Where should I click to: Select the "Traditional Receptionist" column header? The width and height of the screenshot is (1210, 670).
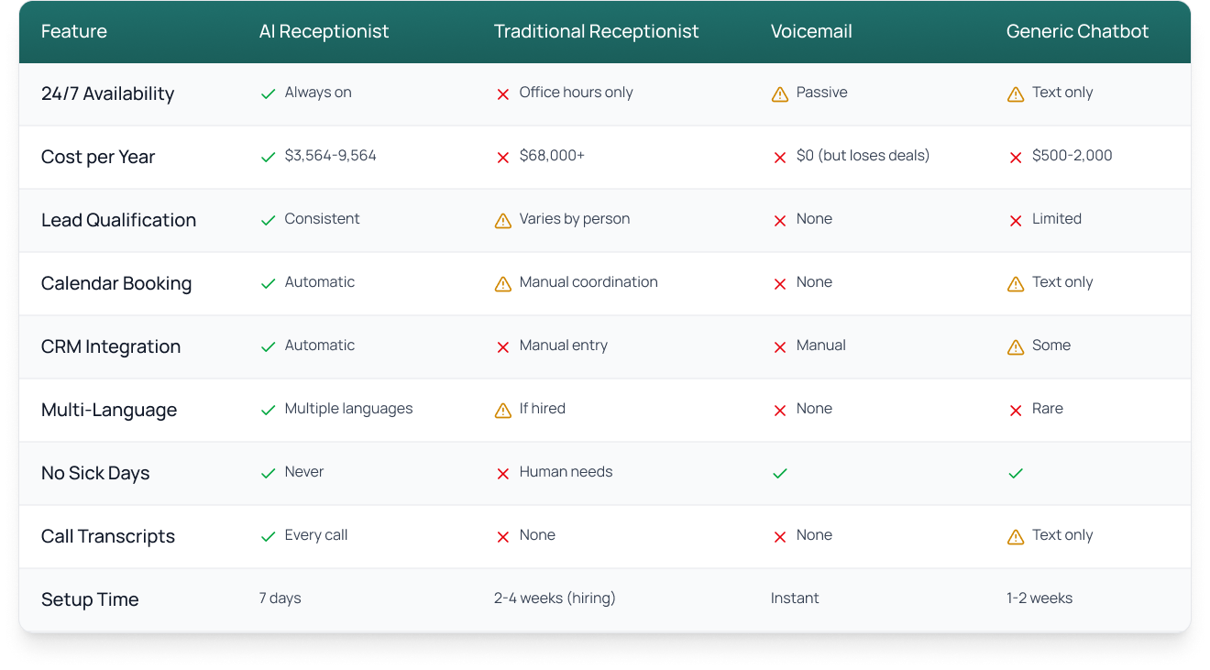click(596, 31)
